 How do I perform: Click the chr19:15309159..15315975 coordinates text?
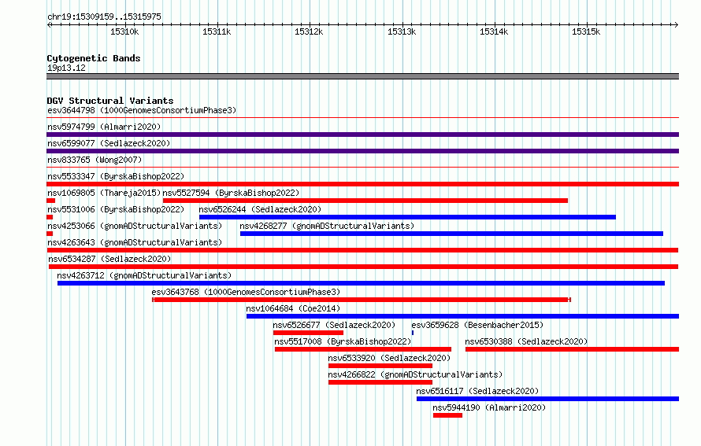(104, 17)
